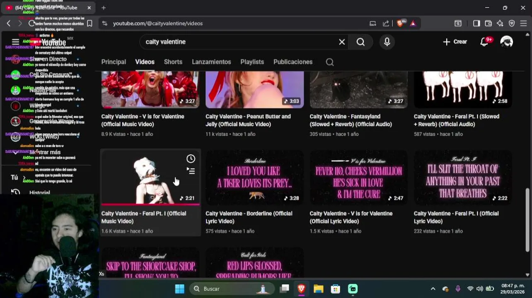Open the Shorts channel tab
532x298 pixels.
point(173,62)
